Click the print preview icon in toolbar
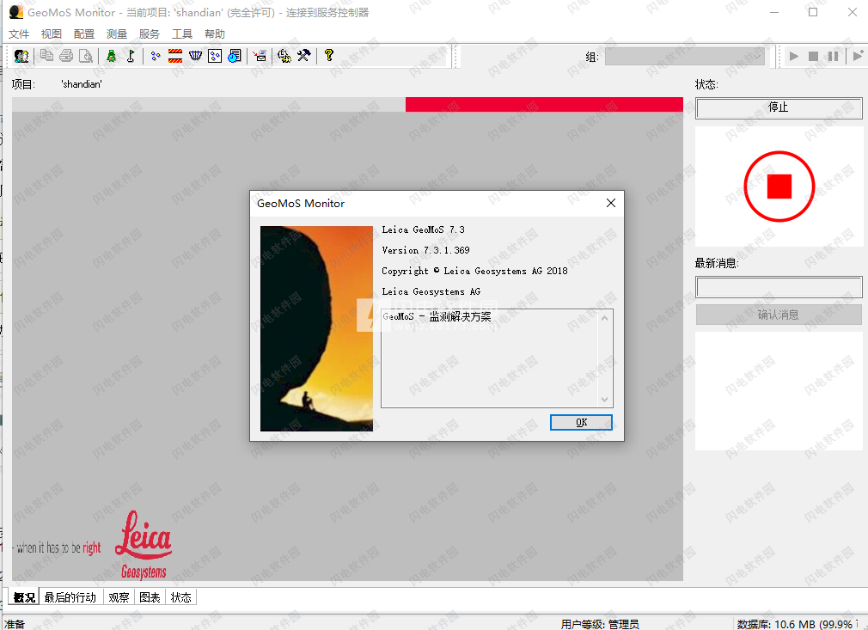The width and height of the screenshot is (868, 630). [x=86, y=55]
